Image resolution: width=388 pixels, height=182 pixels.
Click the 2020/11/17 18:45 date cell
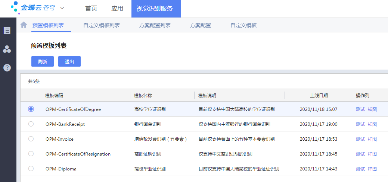[319, 154]
